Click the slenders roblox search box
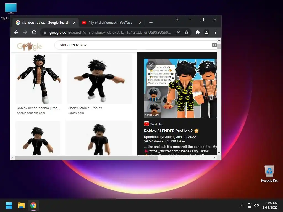The width and height of the screenshot is (283, 212). (133, 45)
